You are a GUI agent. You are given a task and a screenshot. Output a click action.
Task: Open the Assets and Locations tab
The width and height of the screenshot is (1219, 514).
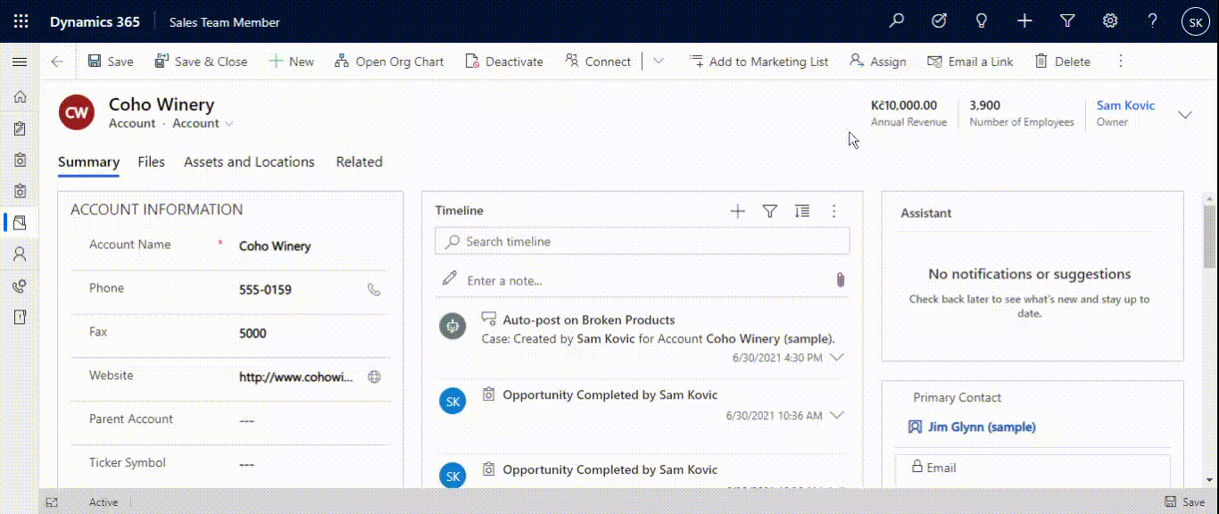pyautogui.click(x=249, y=162)
